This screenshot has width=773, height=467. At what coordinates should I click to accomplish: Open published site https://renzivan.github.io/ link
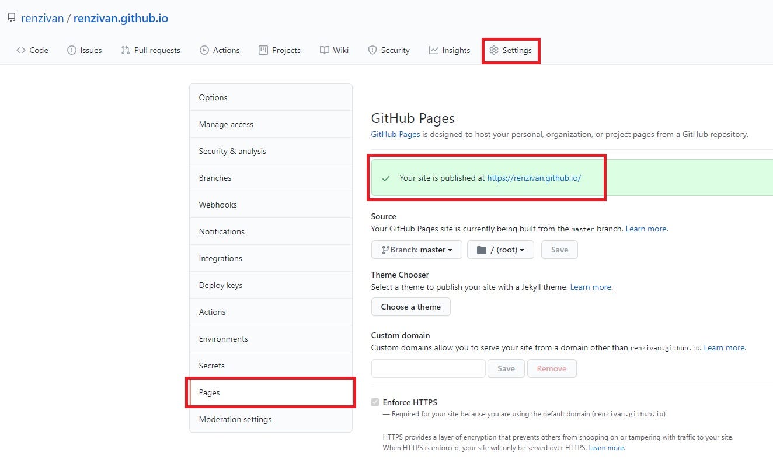[x=534, y=178]
